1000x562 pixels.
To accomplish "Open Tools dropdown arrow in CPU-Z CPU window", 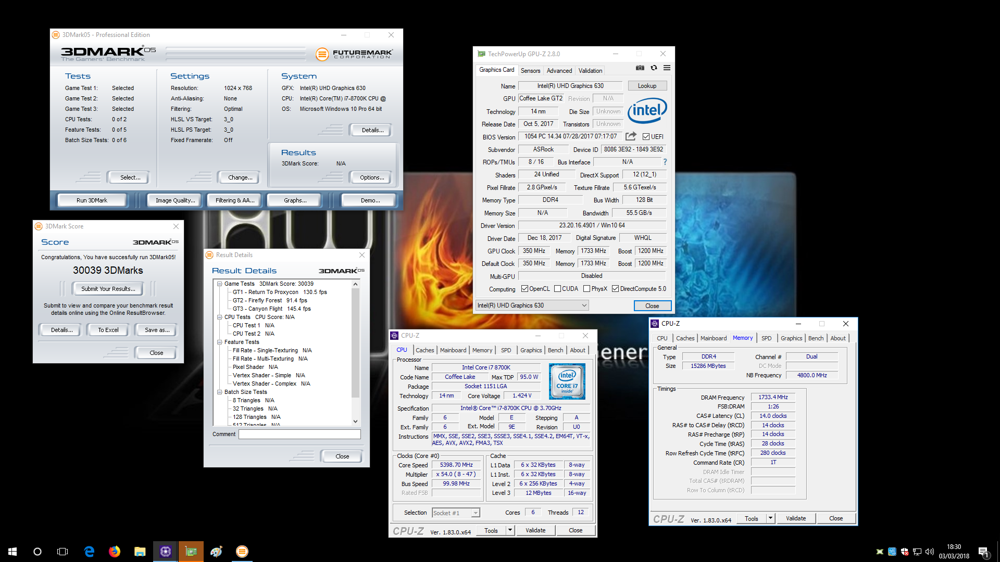I will [x=510, y=530].
